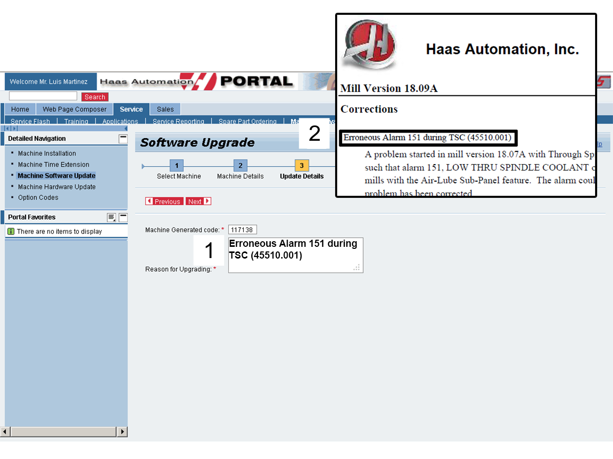
Task: Go back with the Previous button
Action: tap(164, 201)
